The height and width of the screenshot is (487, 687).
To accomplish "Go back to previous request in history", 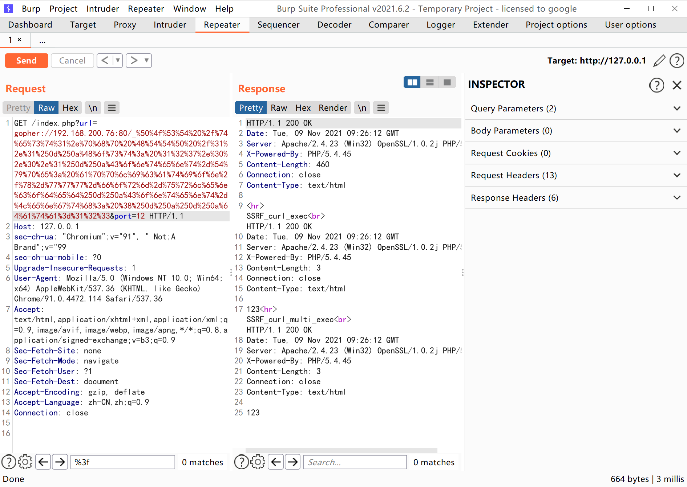I will point(105,60).
